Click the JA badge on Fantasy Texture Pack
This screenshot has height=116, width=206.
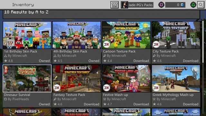point(57,88)
